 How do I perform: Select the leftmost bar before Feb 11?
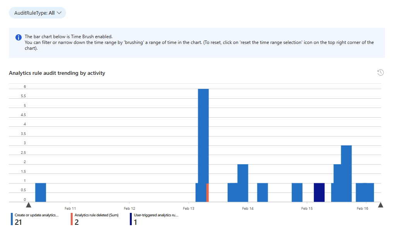coord(40,191)
